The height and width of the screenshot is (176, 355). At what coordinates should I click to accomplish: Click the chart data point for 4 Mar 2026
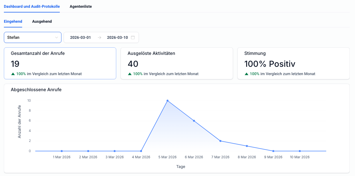click(x=141, y=151)
